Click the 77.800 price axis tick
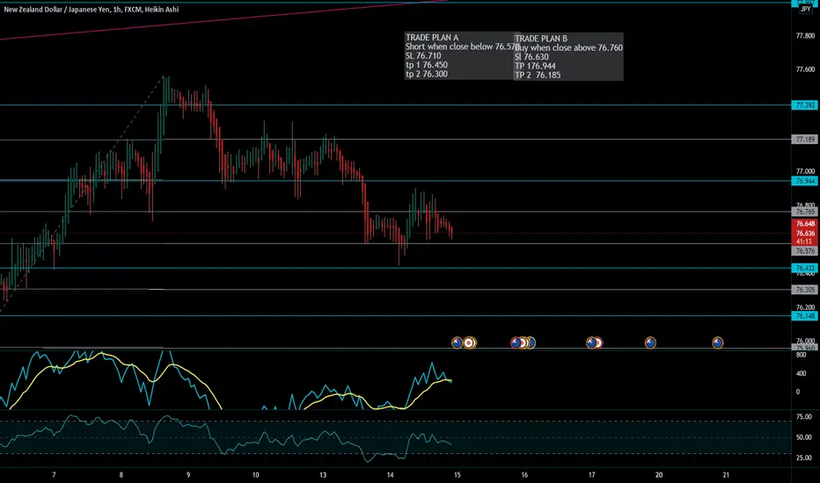The width and height of the screenshot is (820, 483). click(x=805, y=35)
